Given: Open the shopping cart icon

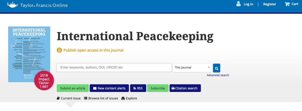Looking at the screenshot, I should (287, 4).
